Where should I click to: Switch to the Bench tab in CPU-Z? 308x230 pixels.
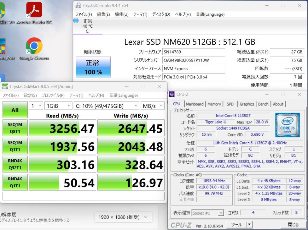coord(263,104)
